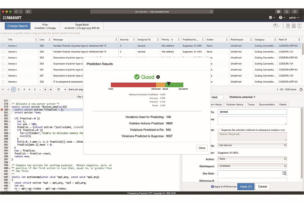The height and width of the screenshot is (203, 304).
Task: Click the Change Search button
Action: click(17, 26)
